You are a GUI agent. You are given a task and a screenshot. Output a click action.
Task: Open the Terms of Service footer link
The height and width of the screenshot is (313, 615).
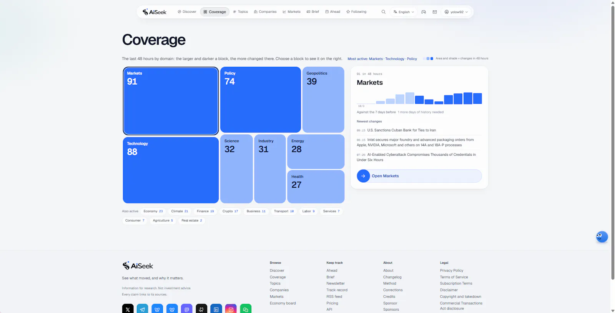454,277
